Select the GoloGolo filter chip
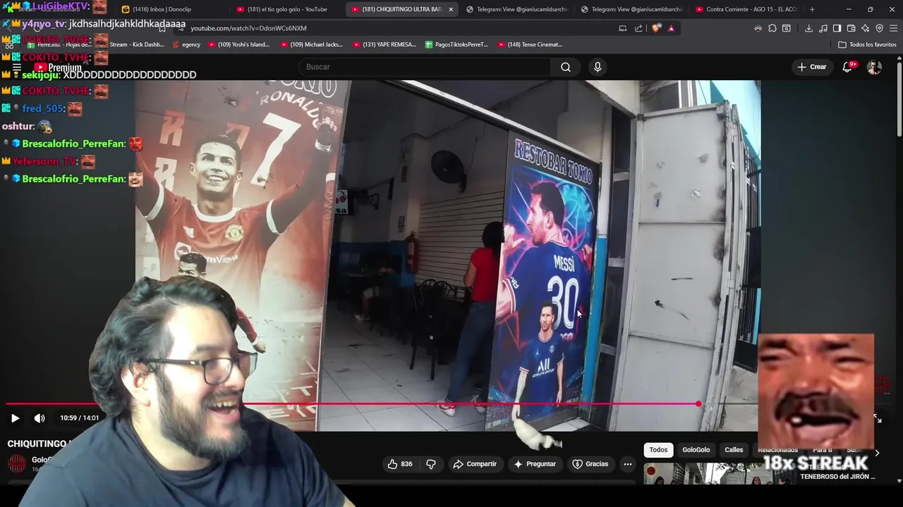 pyautogui.click(x=696, y=450)
